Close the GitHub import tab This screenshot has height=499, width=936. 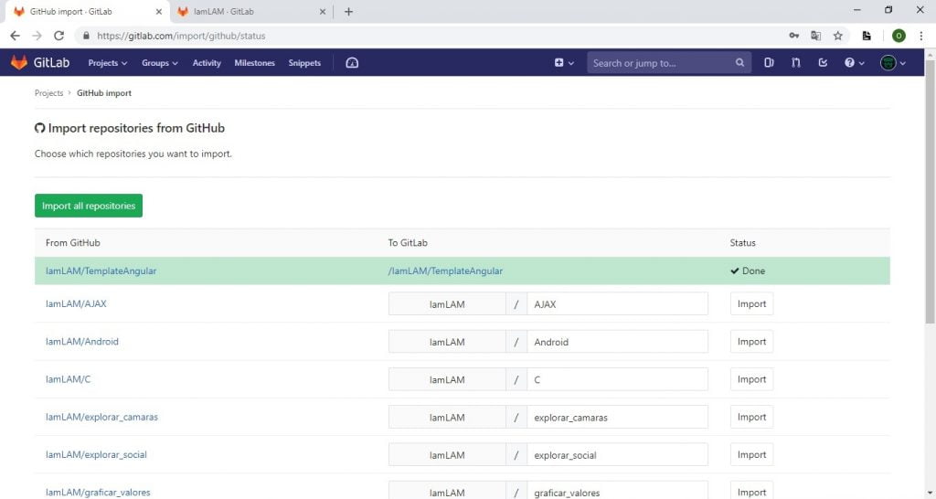159,11
